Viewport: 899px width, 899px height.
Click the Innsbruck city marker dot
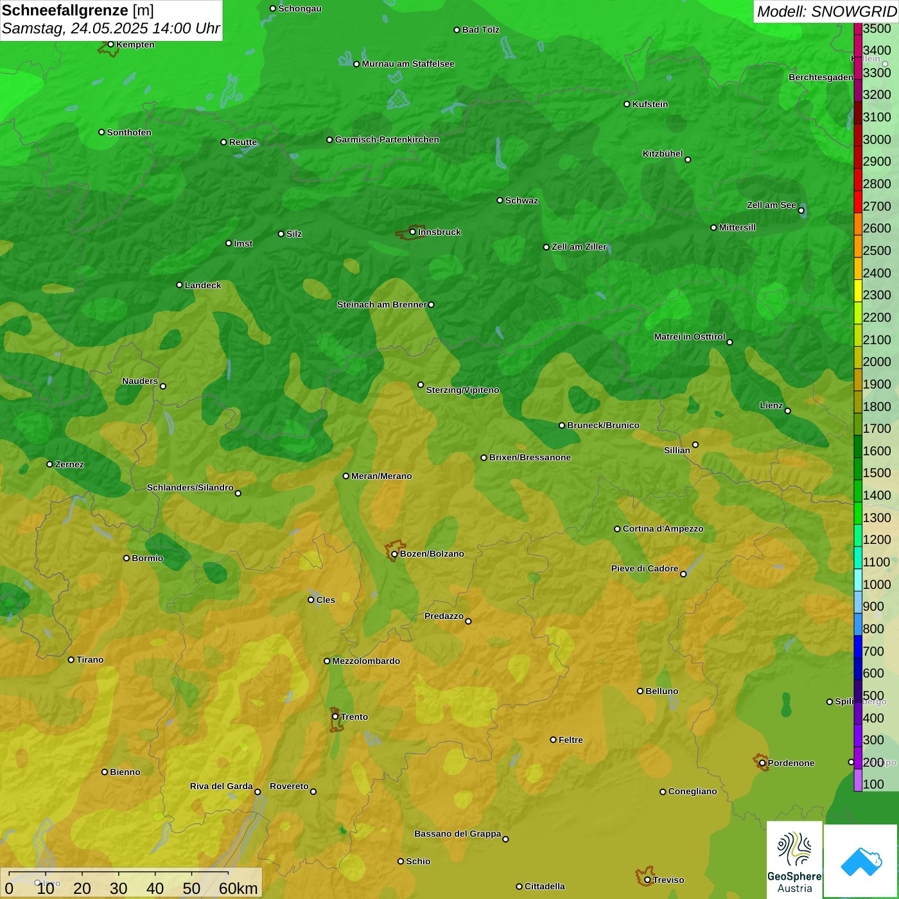click(413, 232)
